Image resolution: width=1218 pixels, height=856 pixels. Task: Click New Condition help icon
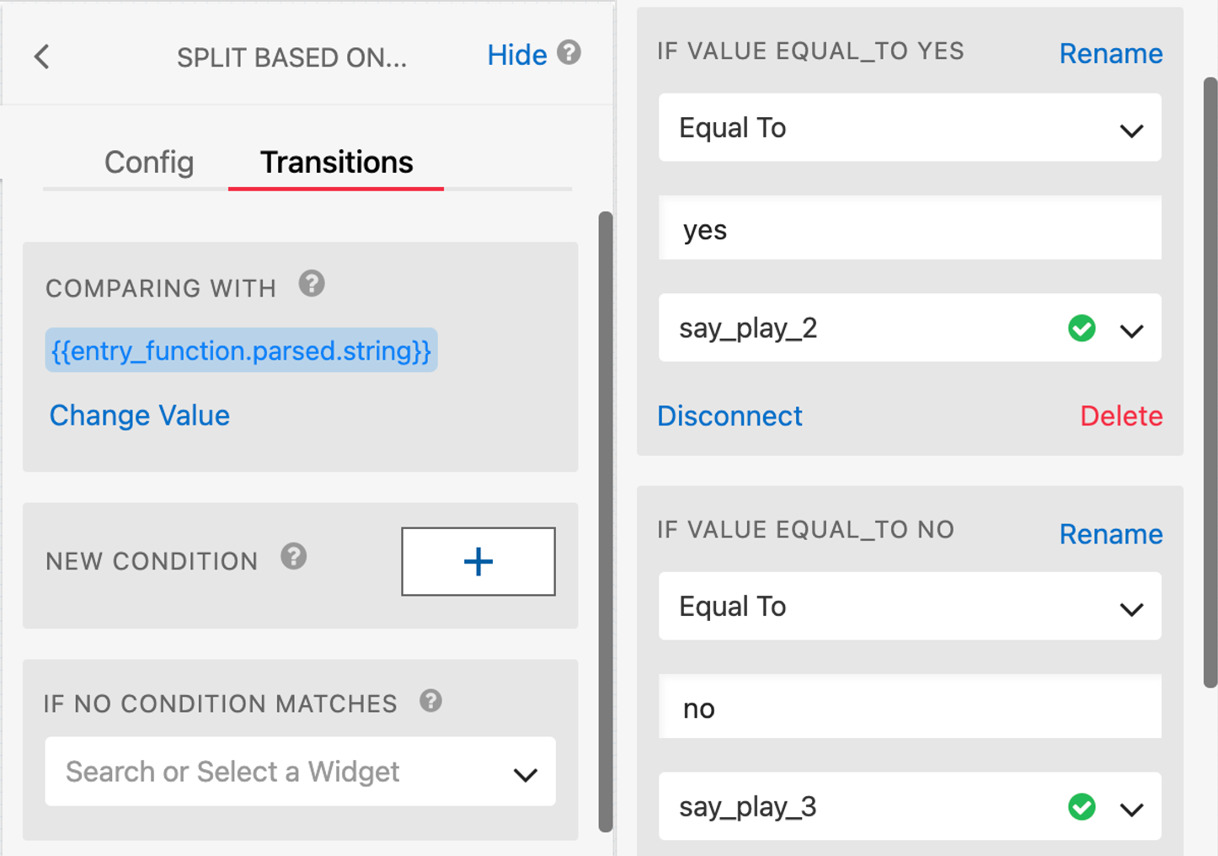coord(294,557)
